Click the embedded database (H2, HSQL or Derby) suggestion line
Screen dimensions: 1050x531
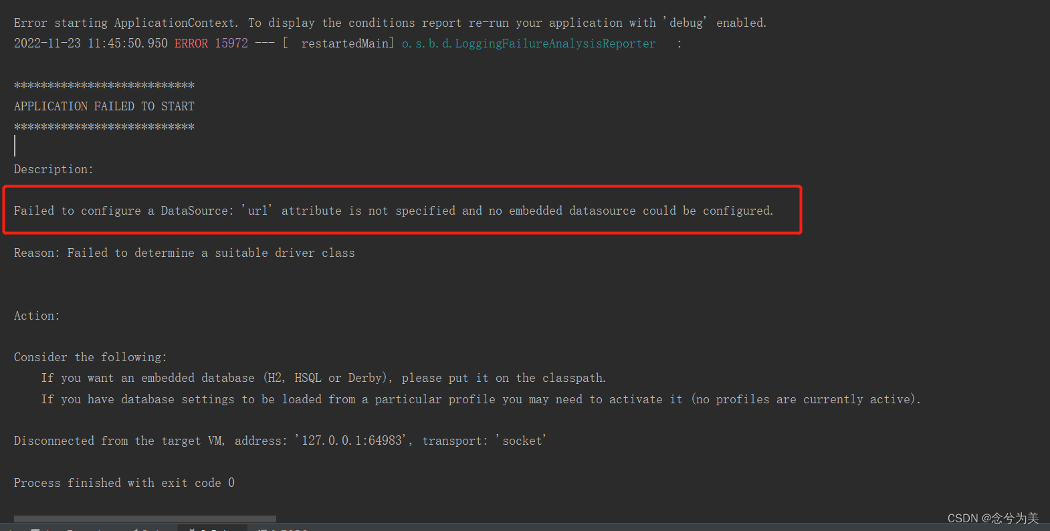coord(324,378)
